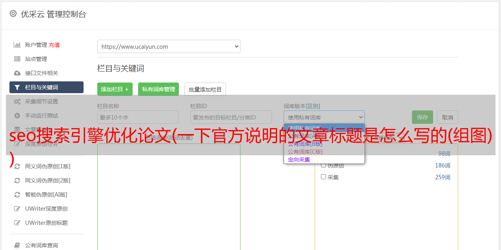Open the site URL dropdown https://www.ucaiyun.com

coord(169,46)
